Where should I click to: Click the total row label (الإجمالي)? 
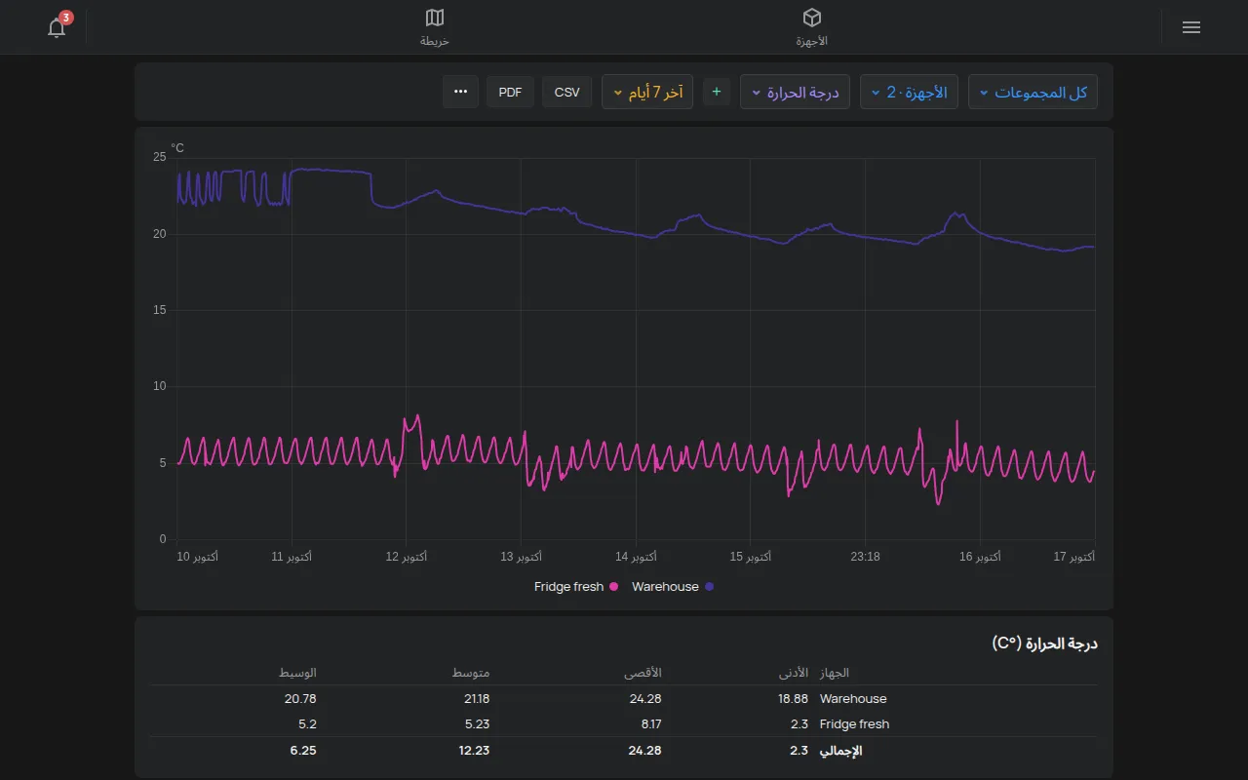coord(841,751)
